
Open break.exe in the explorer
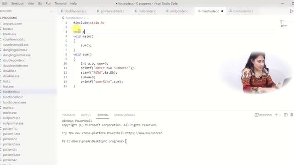[x=9, y=34]
